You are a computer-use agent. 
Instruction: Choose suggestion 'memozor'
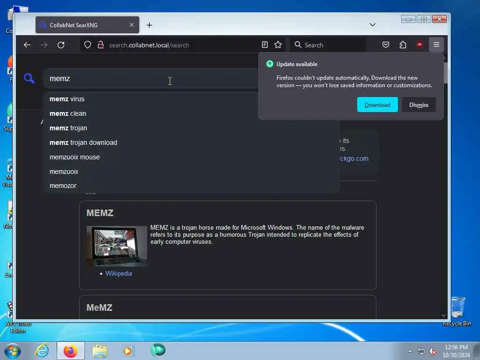pos(192,186)
